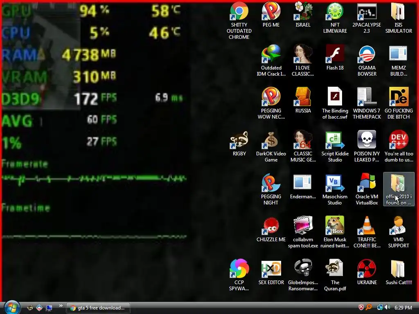
Task: Open the network tray icon
Action: coord(380,307)
